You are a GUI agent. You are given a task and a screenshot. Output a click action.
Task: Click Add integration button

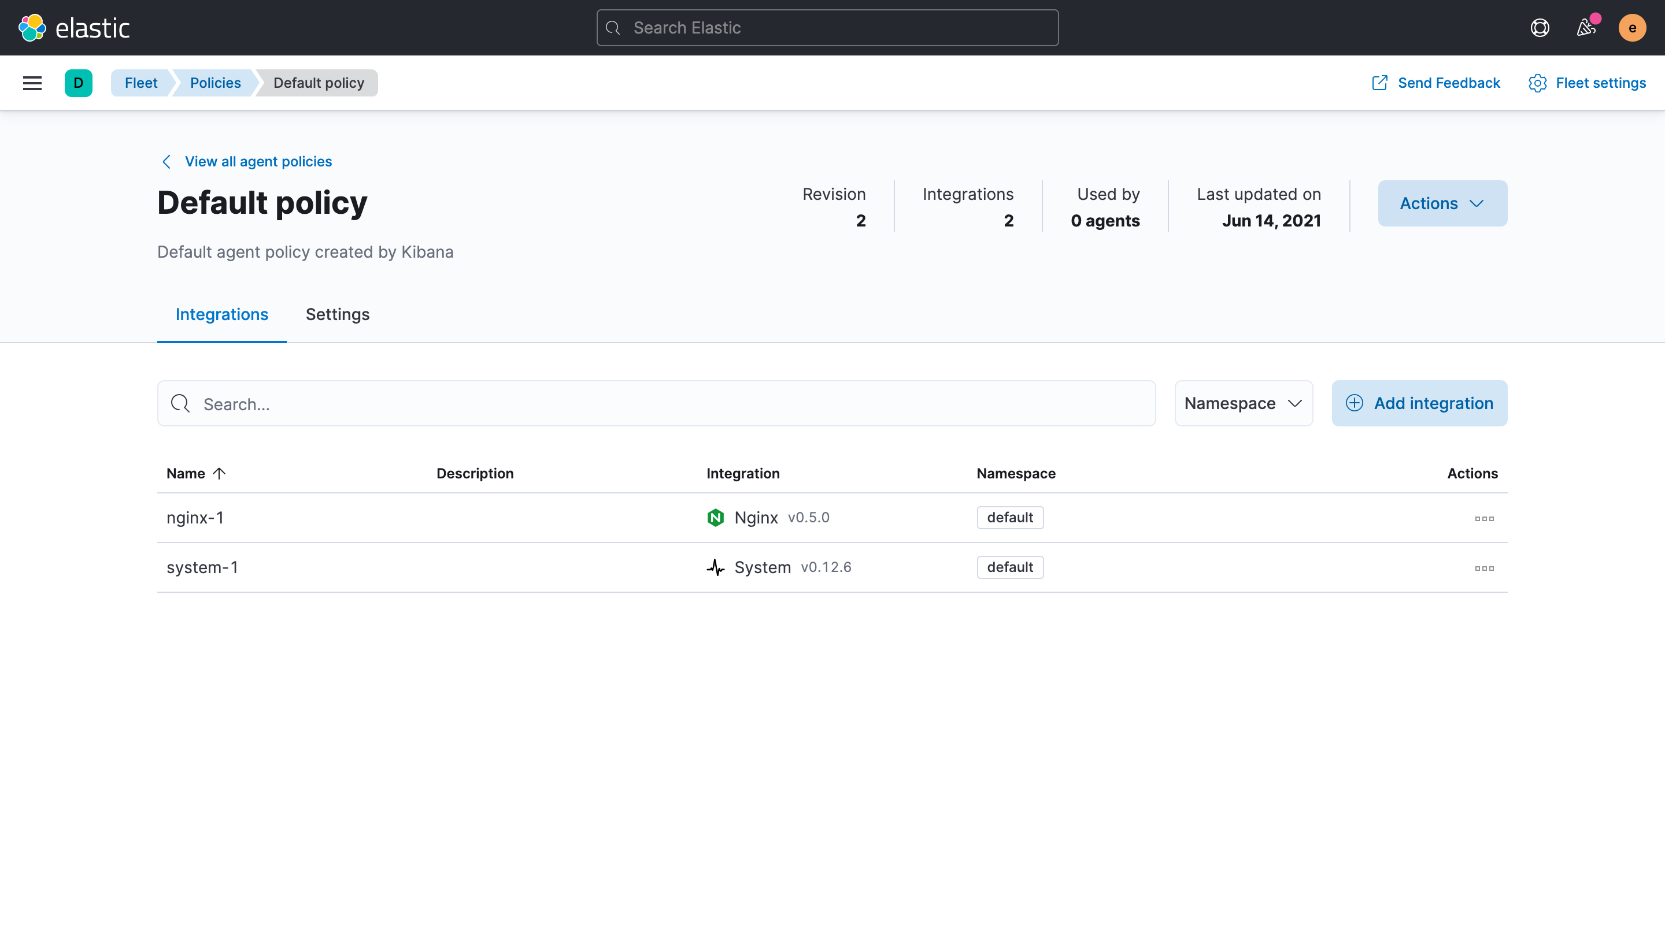(x=1419, y=403)
